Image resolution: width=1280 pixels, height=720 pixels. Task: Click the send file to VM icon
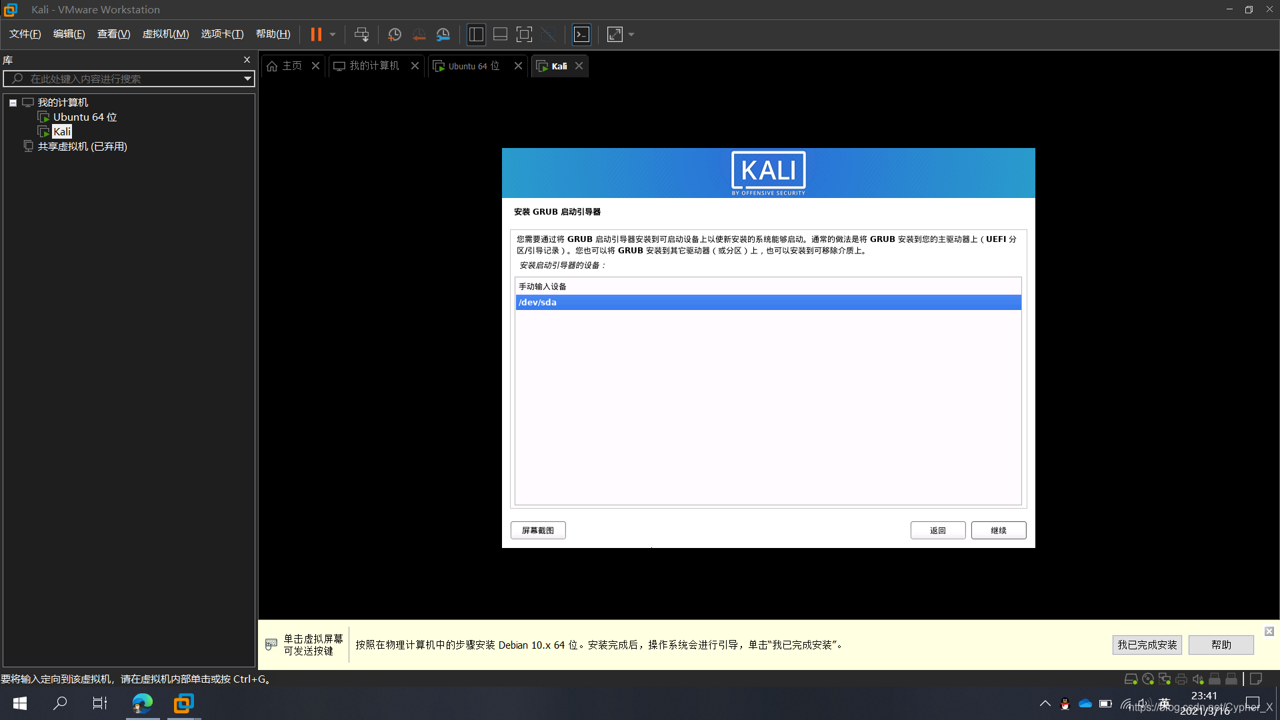[361, 34]
